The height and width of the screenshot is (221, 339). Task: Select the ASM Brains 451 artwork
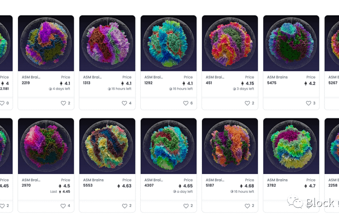[x=230, y=43]
